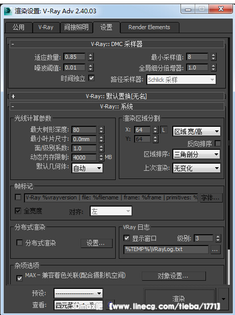This screenshot has width=235, height=315.
Task: Click the render region Y field
Action: [142, 139]
